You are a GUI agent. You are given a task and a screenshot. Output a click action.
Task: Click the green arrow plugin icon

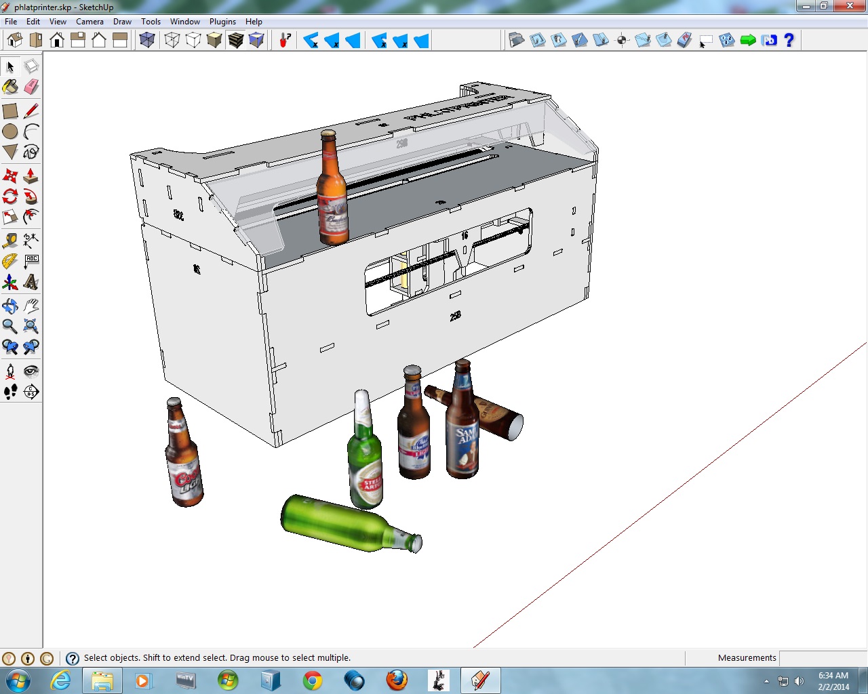(748, 41)
